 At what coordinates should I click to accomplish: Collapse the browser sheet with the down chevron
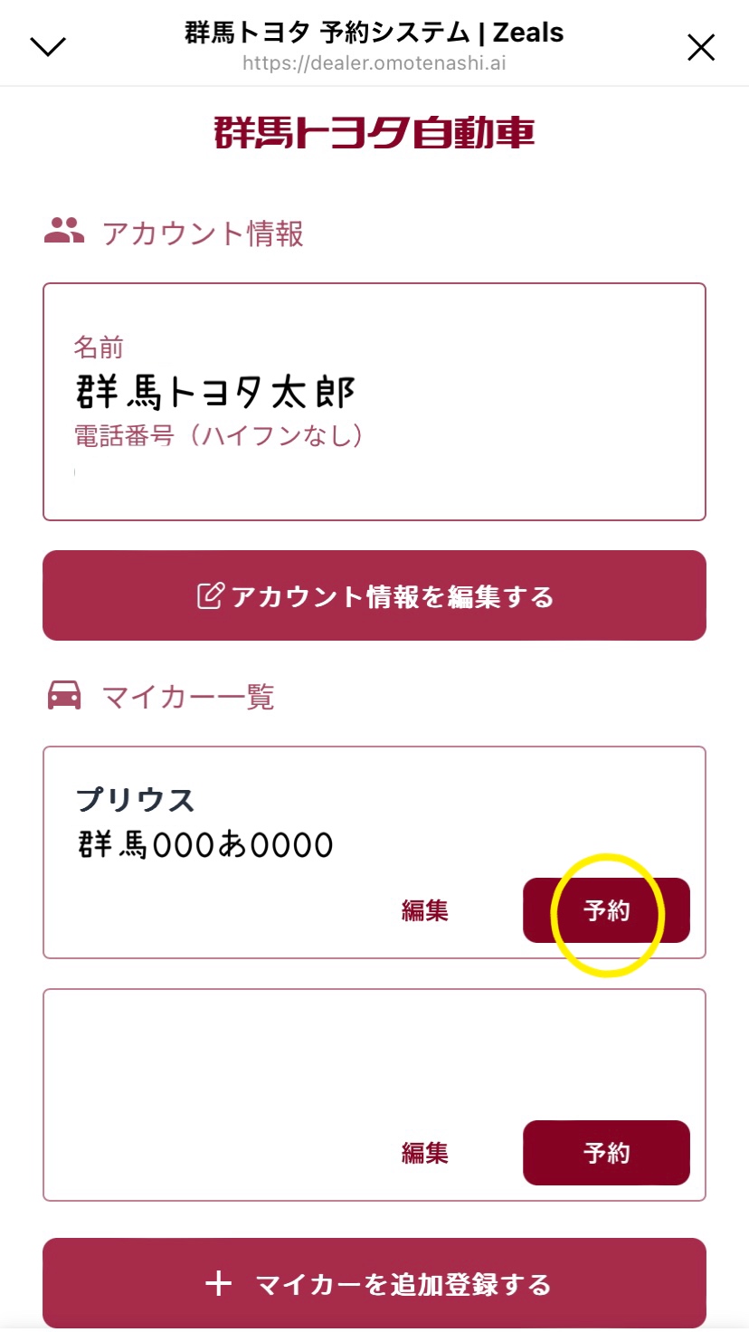48,46
